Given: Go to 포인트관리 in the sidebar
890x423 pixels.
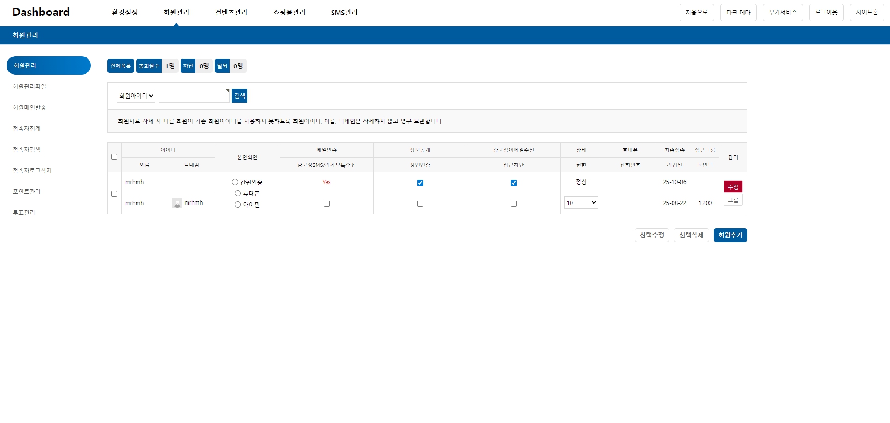Looking at the screenshot, I should [x=27, y=192].
